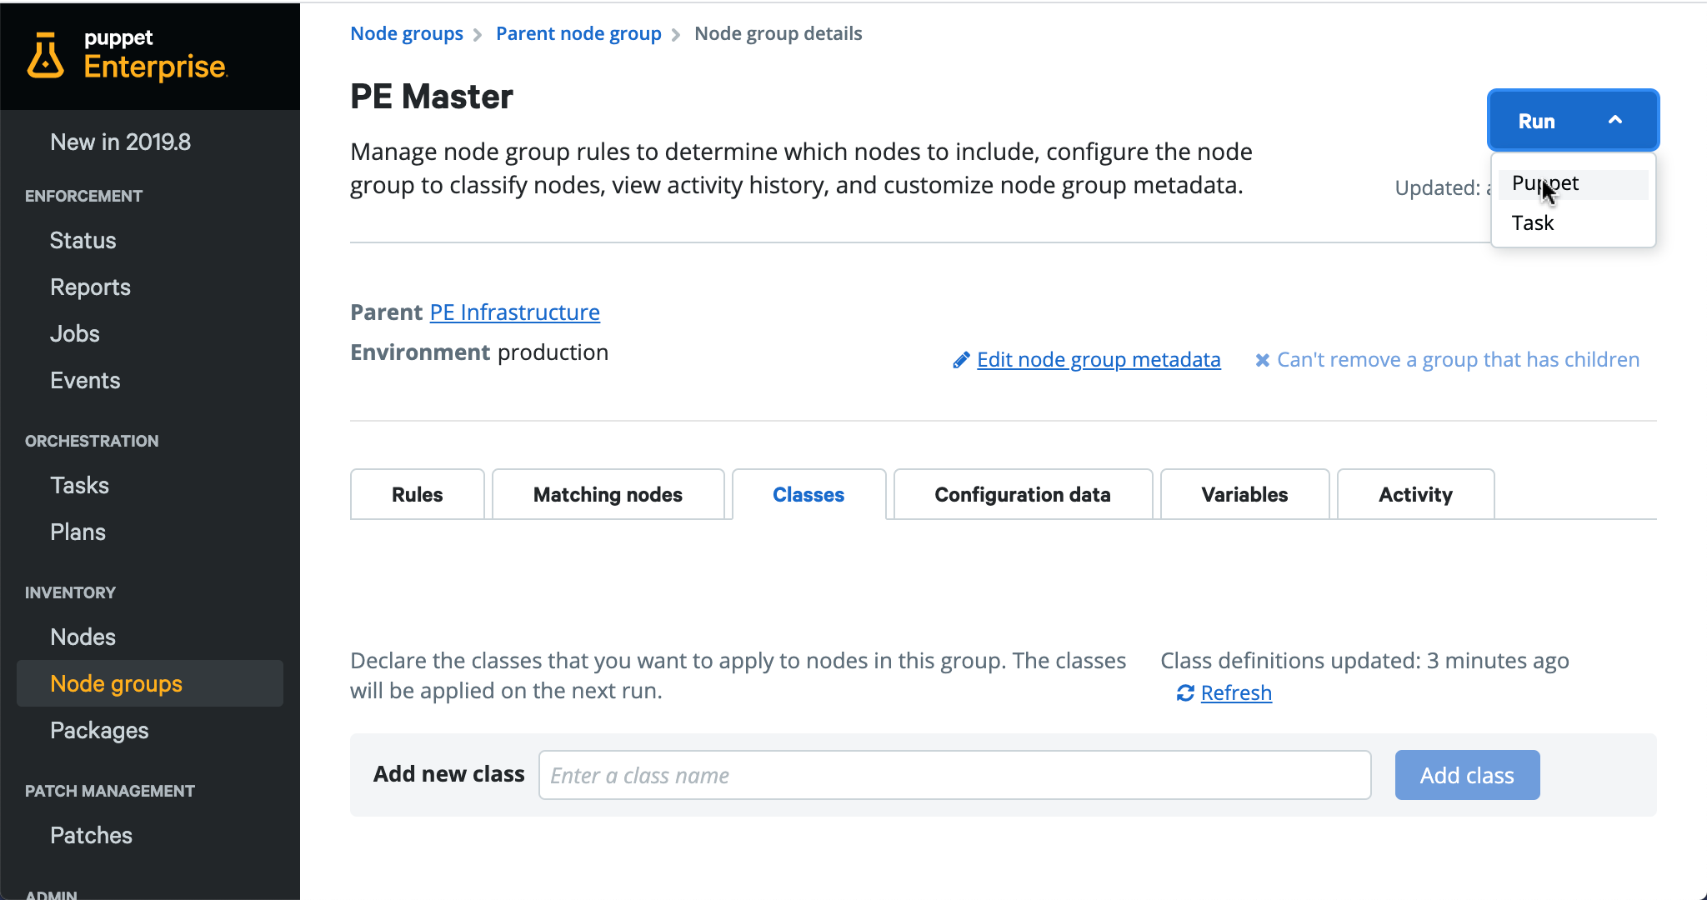1707x900 pixels.
Task: Collapse the Run dropdown button
Action: coord(1573,121)
